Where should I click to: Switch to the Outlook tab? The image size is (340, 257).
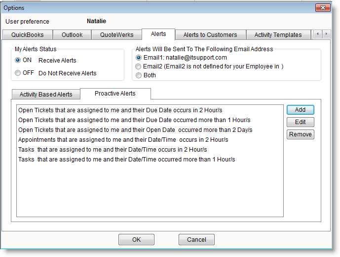72,35
